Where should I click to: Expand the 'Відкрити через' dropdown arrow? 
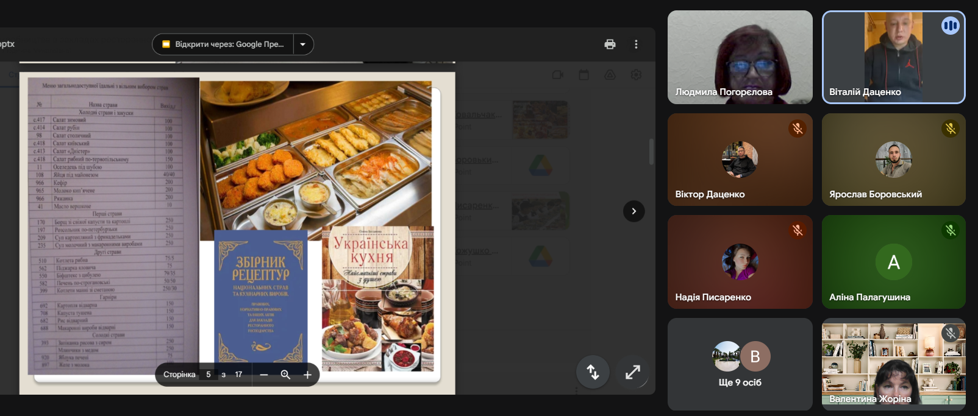[303, 44]
